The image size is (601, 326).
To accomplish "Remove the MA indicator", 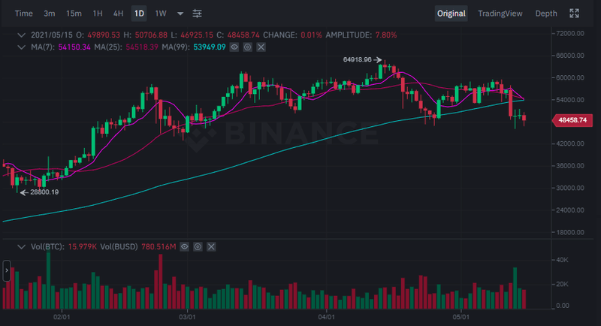I will pos(260,47).
